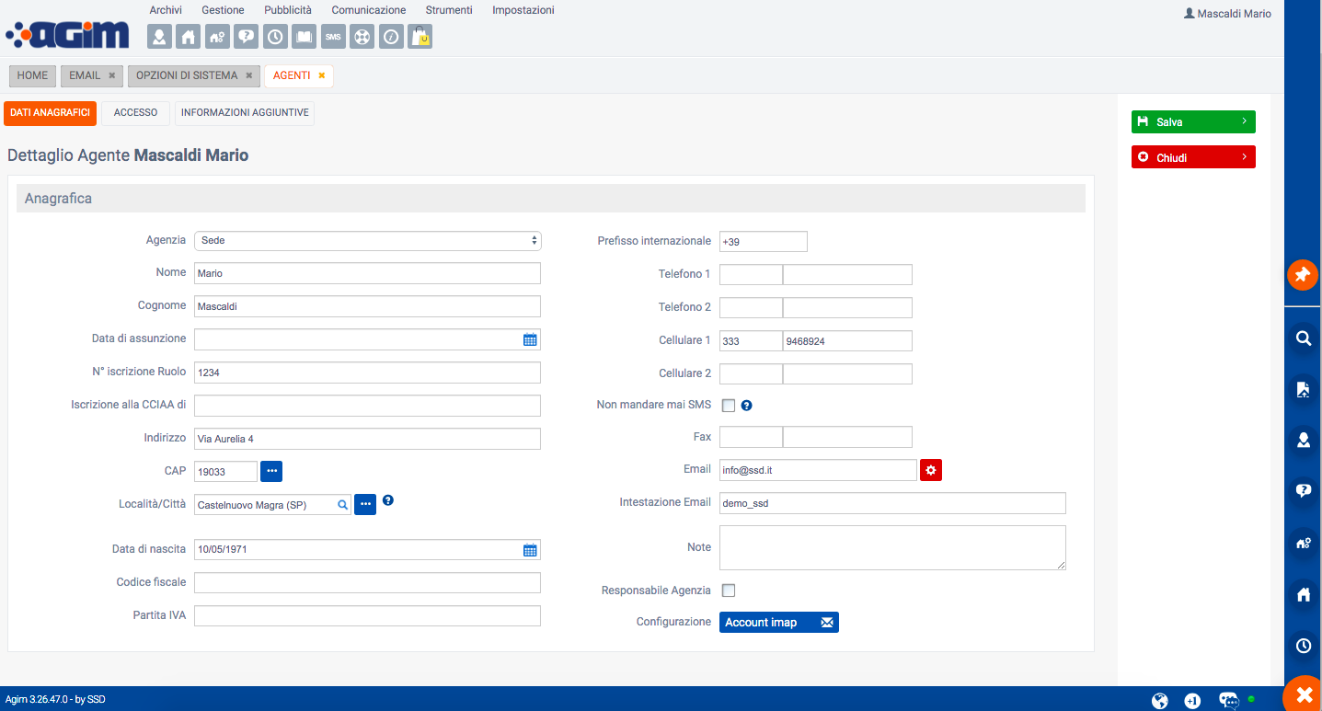Image resolution: width=1322 pixels, height=711 pixels.
Task: Open the Impostazioni menu
Action: [523, 10]
